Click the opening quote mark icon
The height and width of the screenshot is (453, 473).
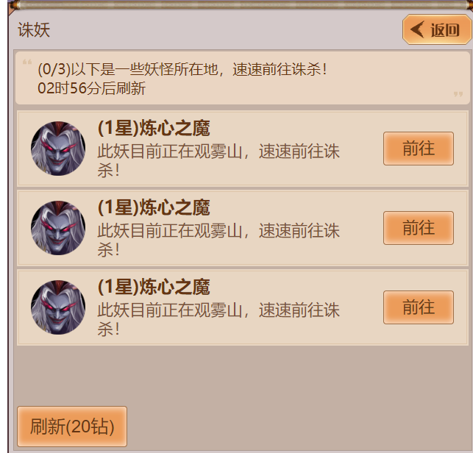[27, 62]
